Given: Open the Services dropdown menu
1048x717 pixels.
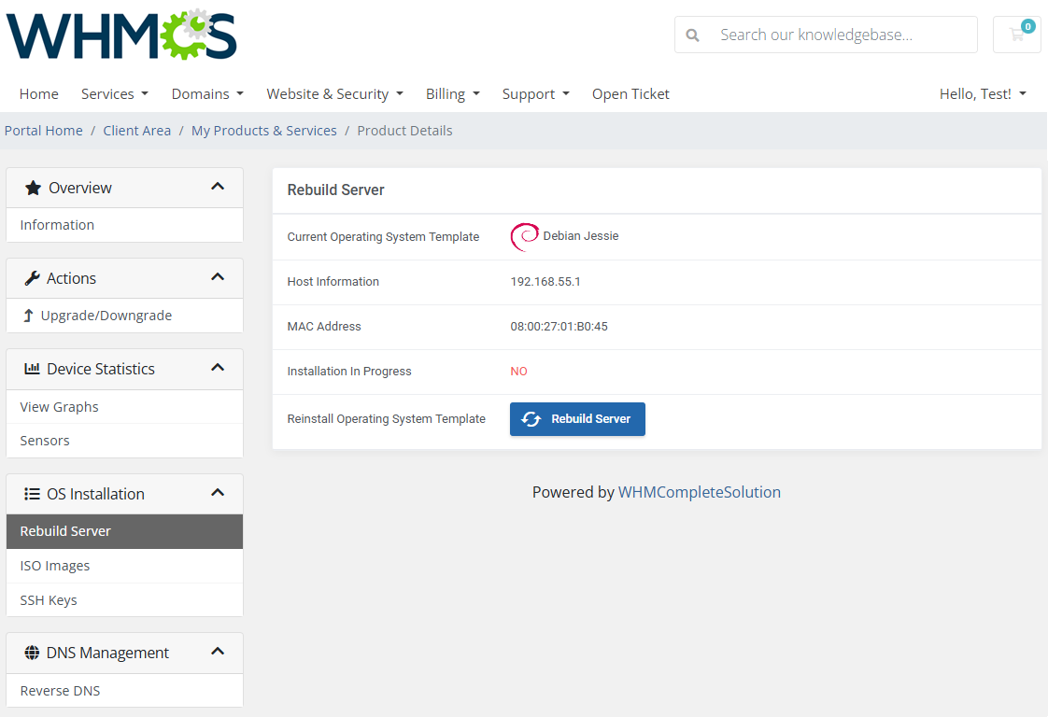Looking at the screenshot, I should click(114, 93).
